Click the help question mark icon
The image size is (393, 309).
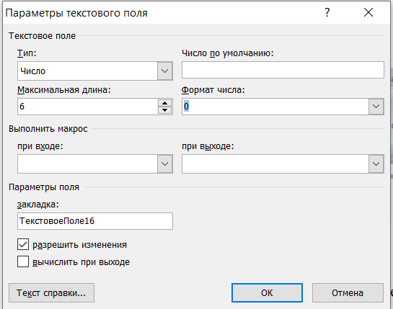327,12
